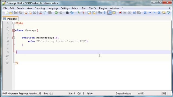
Task: Toggle Word Wrap in the toolbar
Action: [x=100, y=13]
